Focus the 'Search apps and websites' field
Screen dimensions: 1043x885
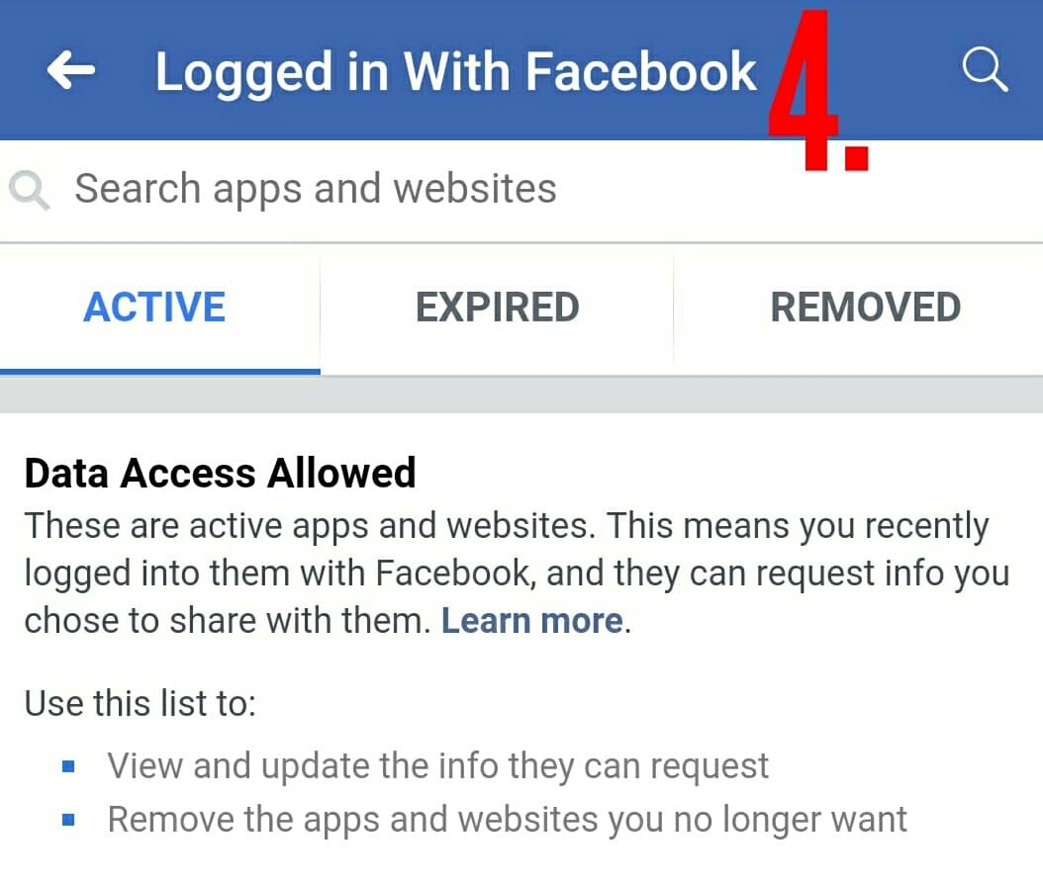coord(521,190)
